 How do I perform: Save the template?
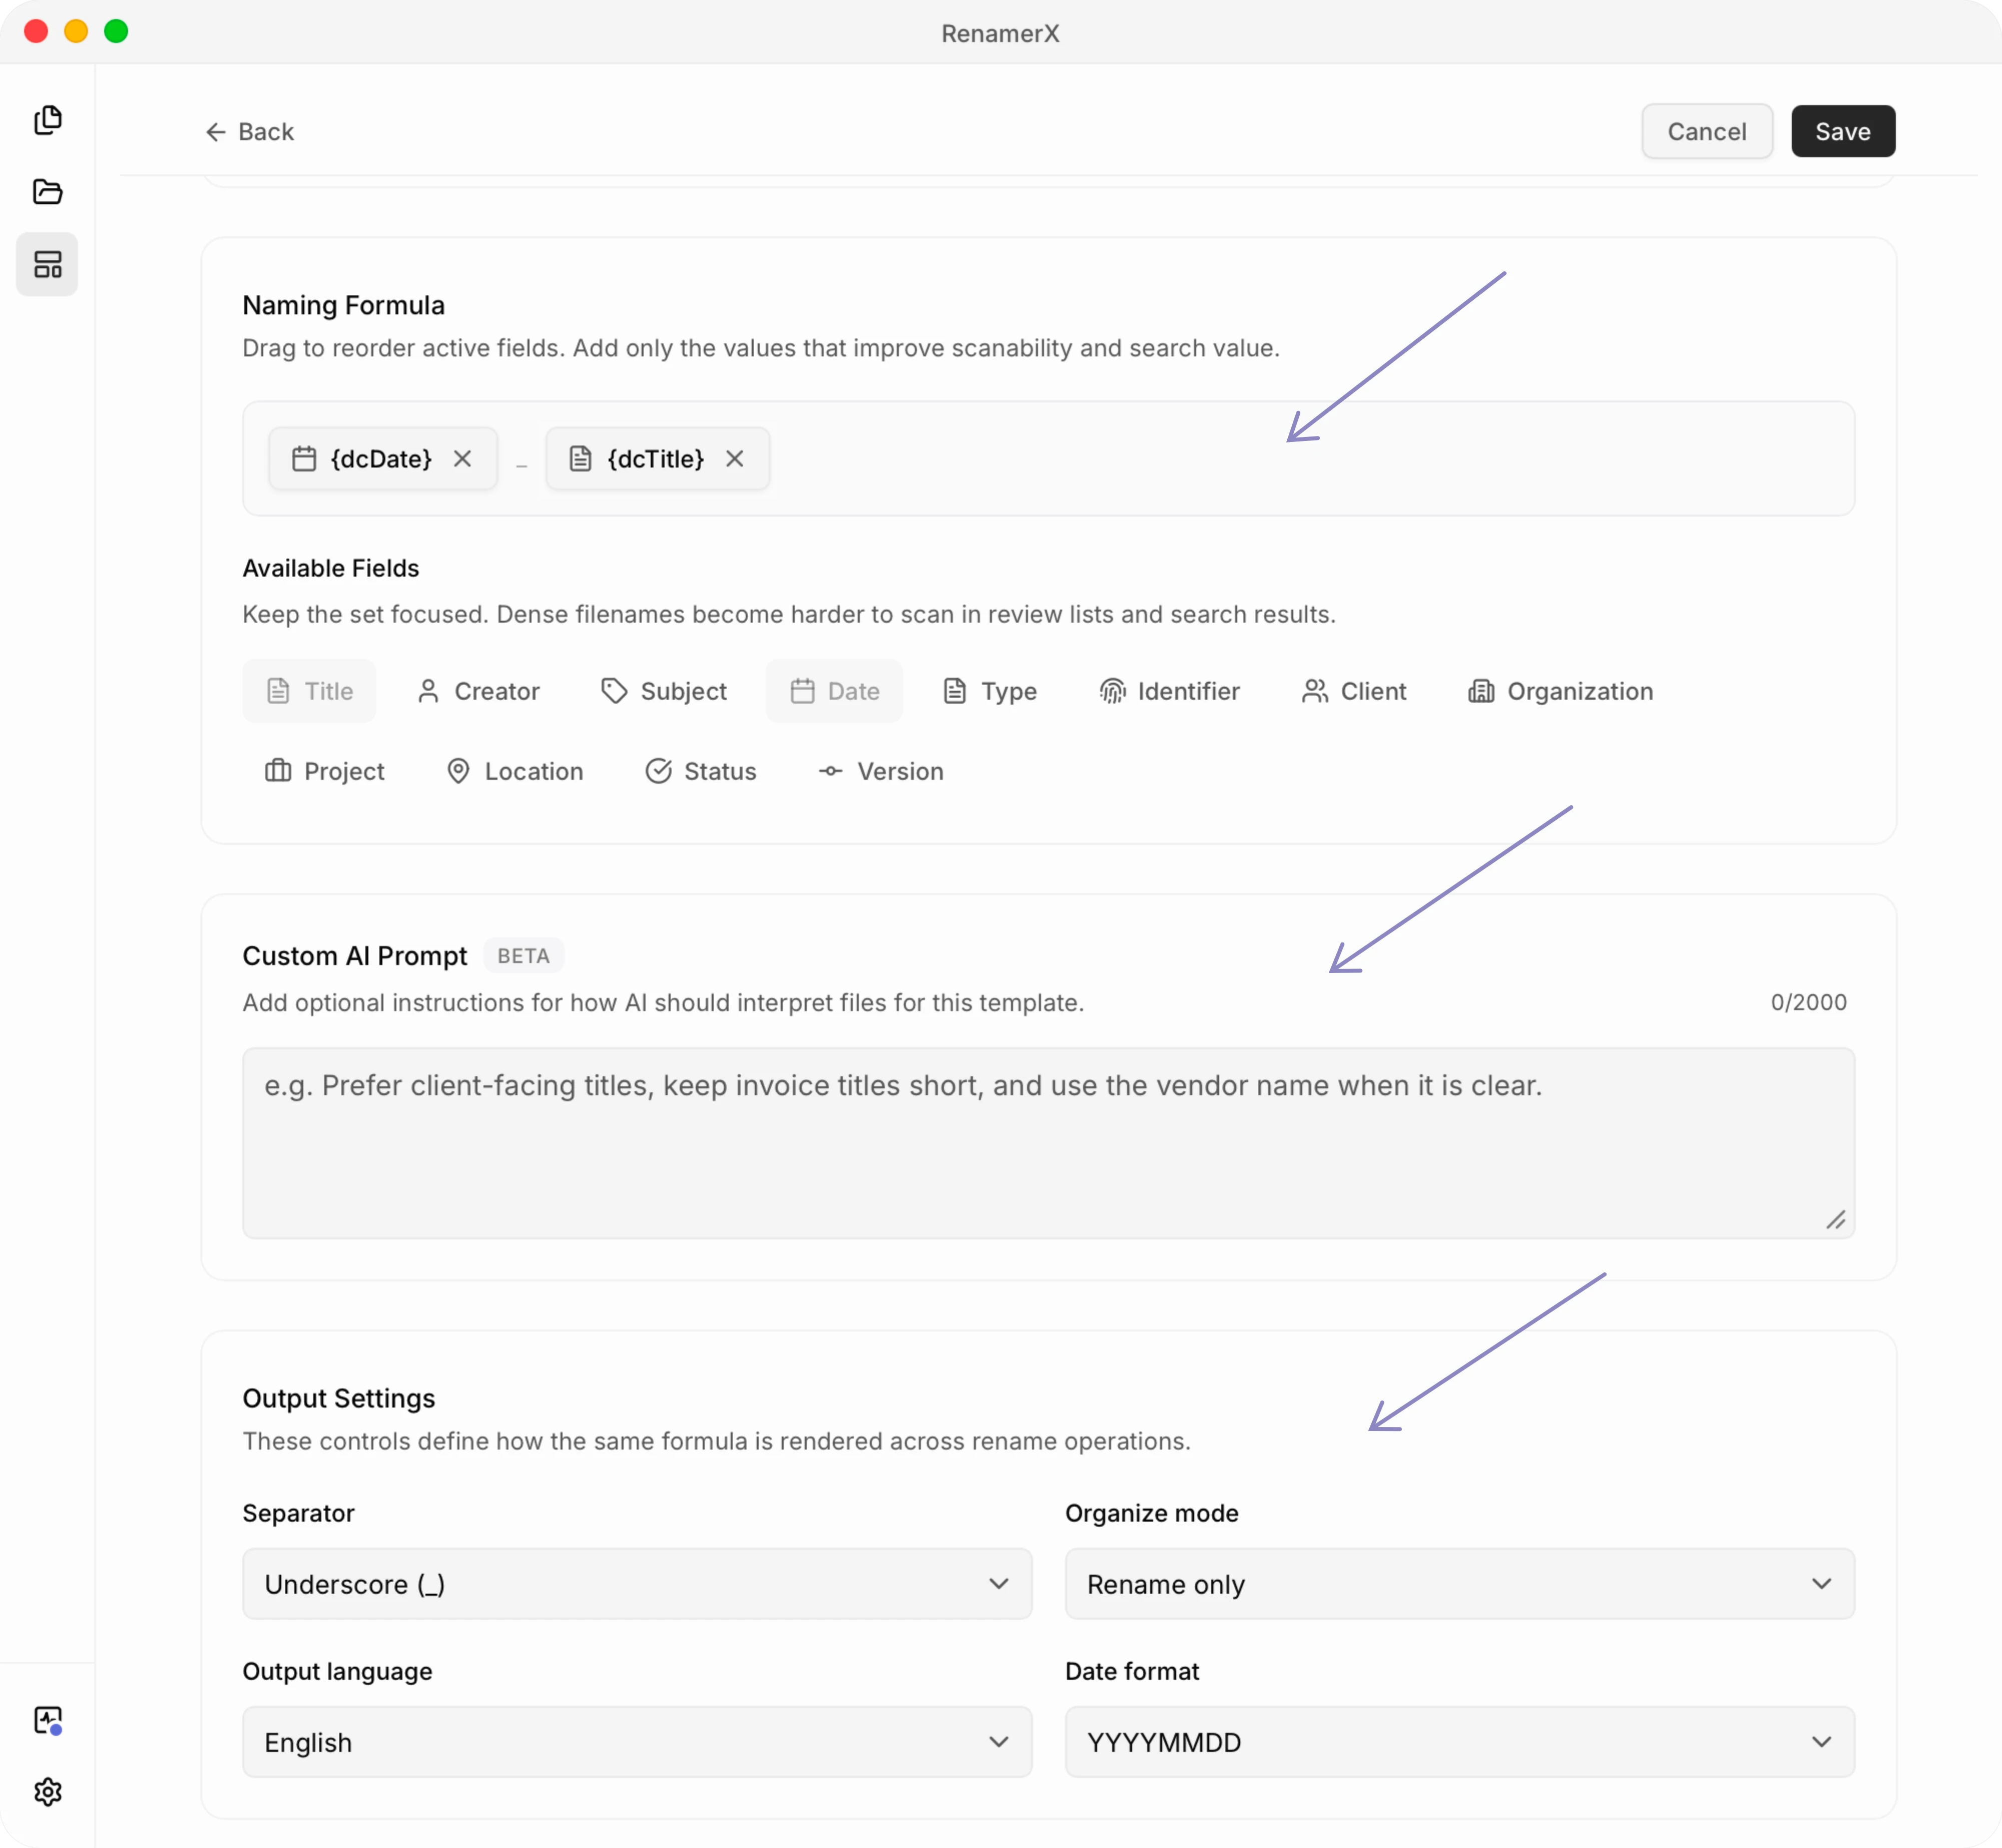point(1843,131)
